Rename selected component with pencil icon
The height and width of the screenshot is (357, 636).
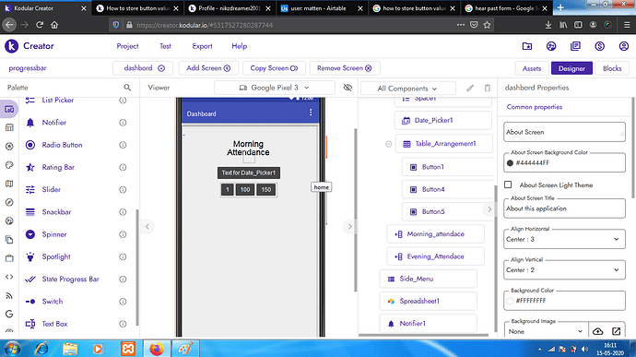coord(470,88)
